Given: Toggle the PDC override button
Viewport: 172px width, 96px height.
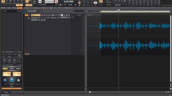Looking at the screenshot, I should (x=84, y=5).
